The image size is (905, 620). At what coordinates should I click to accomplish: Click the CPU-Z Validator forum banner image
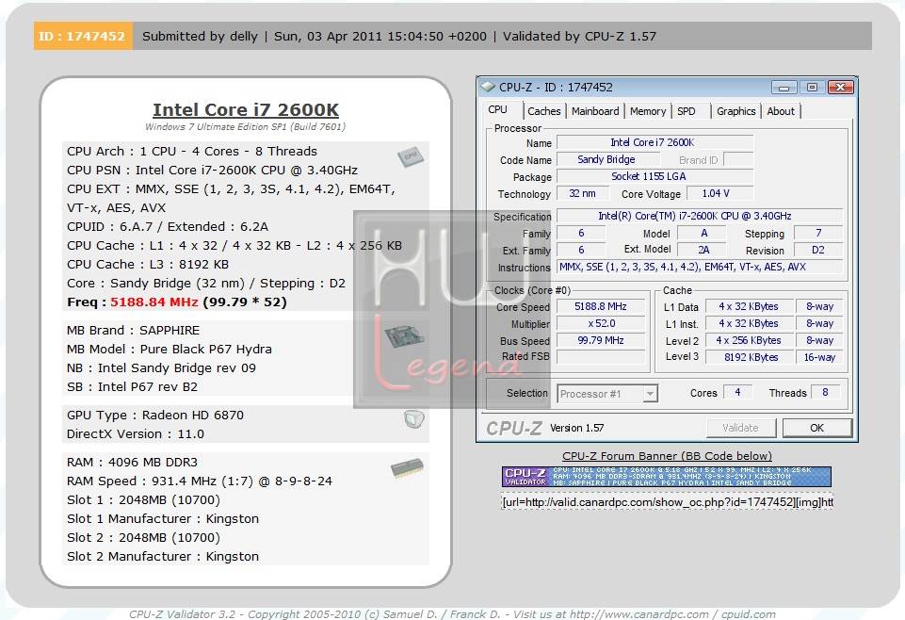click(x=667, y=477)
